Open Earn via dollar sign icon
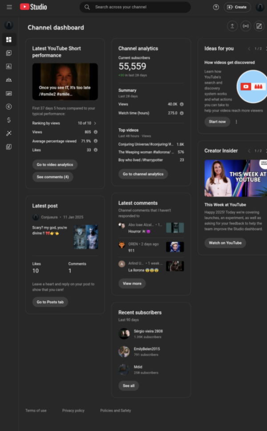The image size is (267, 431). pos(9,120)
